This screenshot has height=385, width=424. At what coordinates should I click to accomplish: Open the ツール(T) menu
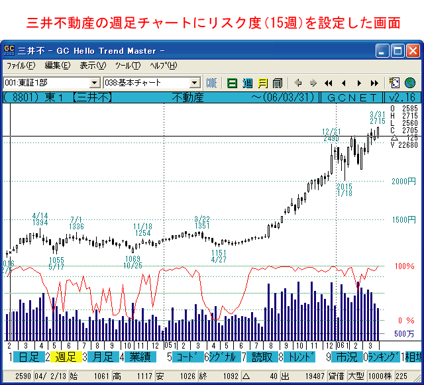(x=128, y=66)
